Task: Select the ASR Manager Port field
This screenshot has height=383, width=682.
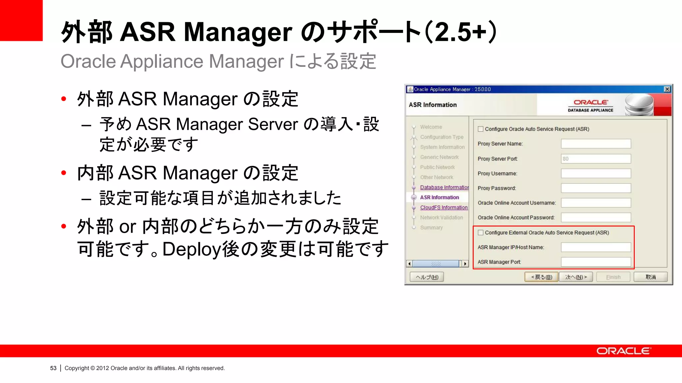Action: tap(596, 262)
